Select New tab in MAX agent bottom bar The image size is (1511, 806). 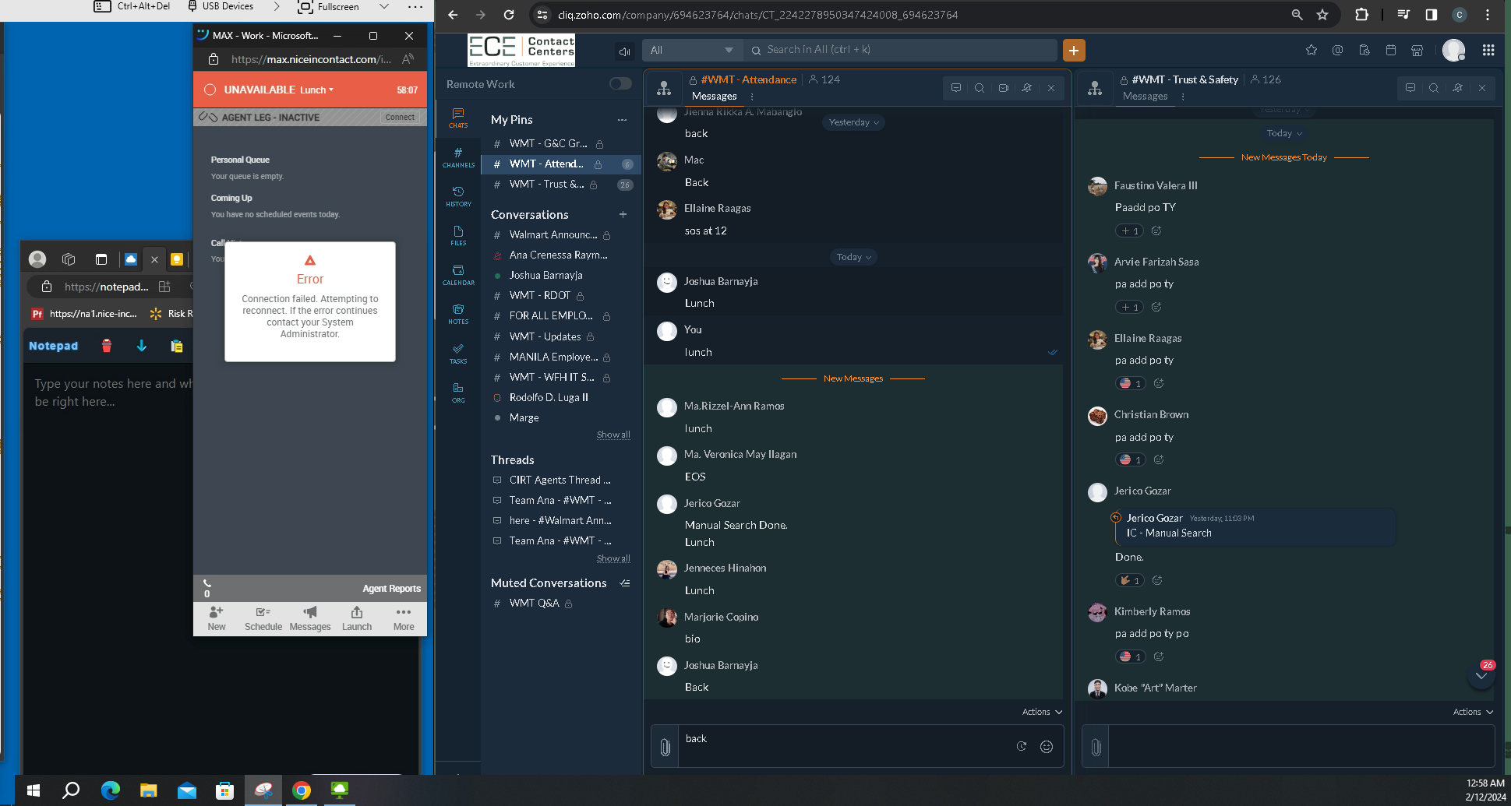pyautogui.click(x=217, y=619)
